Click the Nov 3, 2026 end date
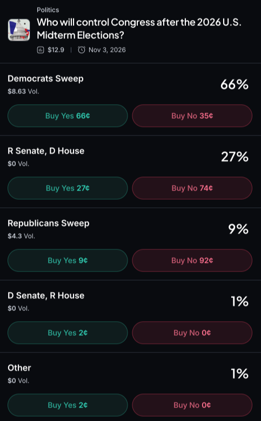Viewport: 261px width, 421px height. (107, 50)
